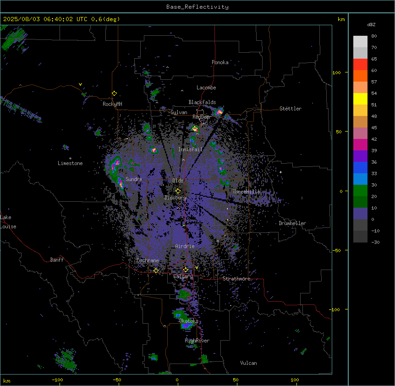The image size is (395, 386).
Task: Click the Blackfalds city label
Action: coord(202,102)
